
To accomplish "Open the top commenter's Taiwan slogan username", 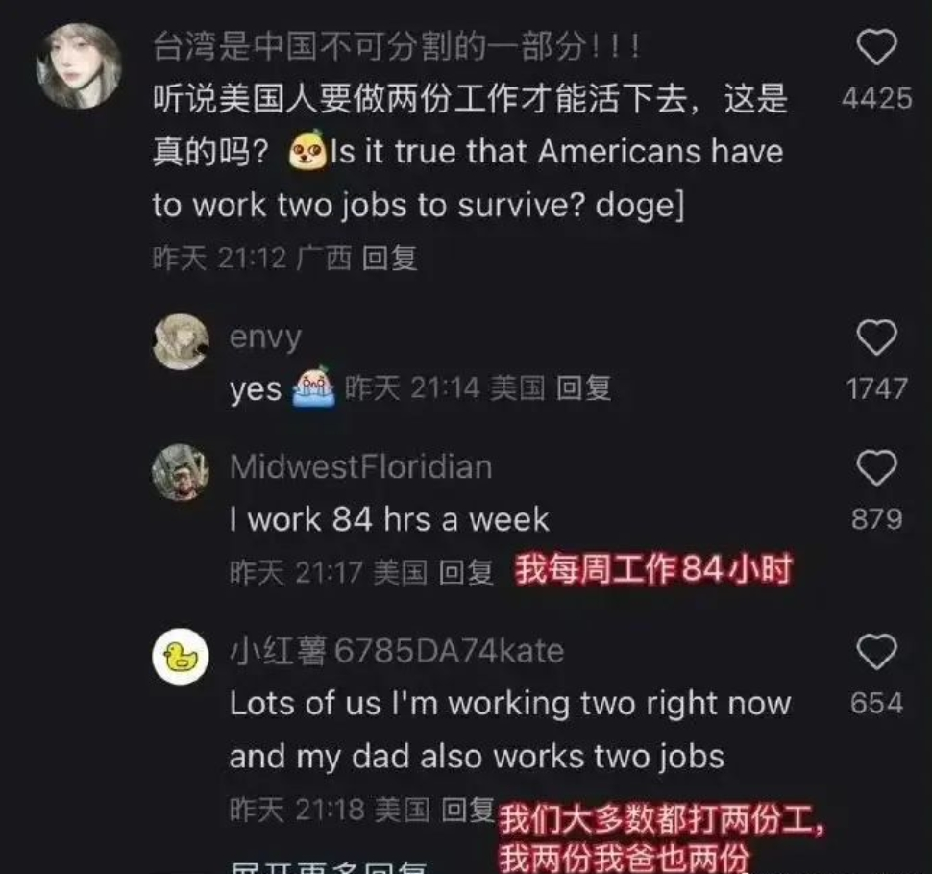I will tap(397, 46).
